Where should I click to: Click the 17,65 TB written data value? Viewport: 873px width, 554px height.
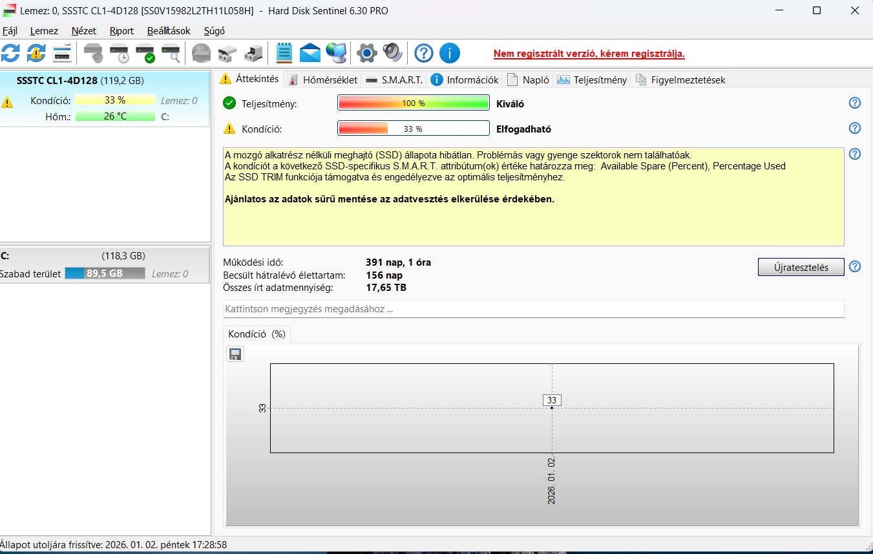386,288
